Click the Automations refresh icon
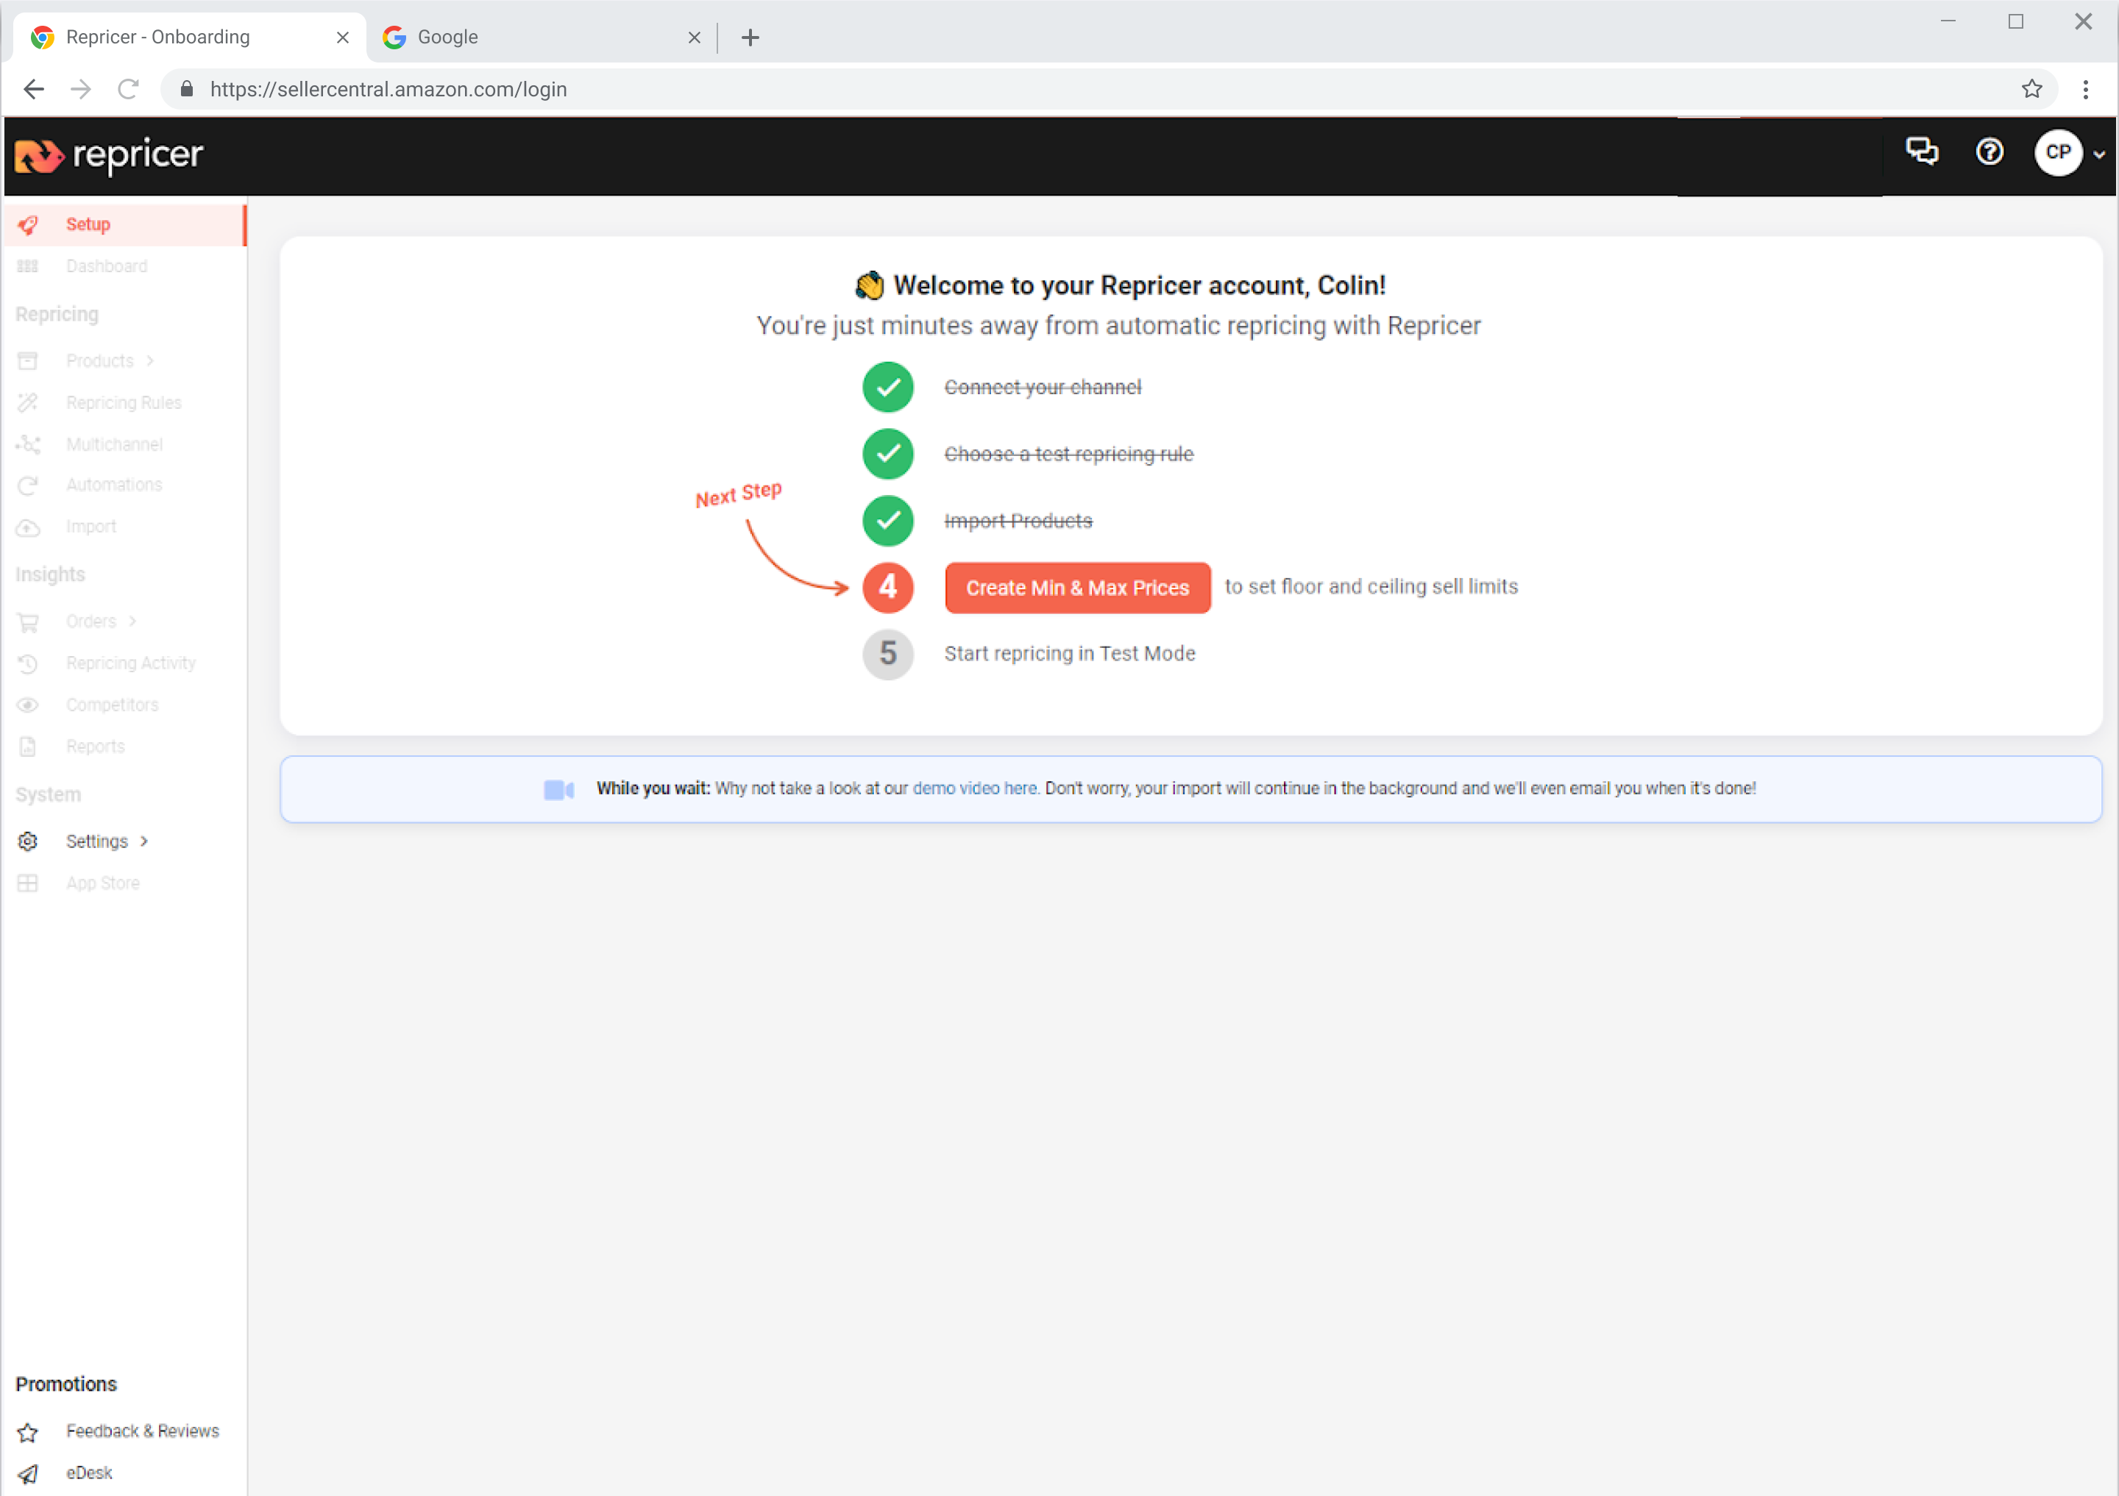 [x=28, y=485]
